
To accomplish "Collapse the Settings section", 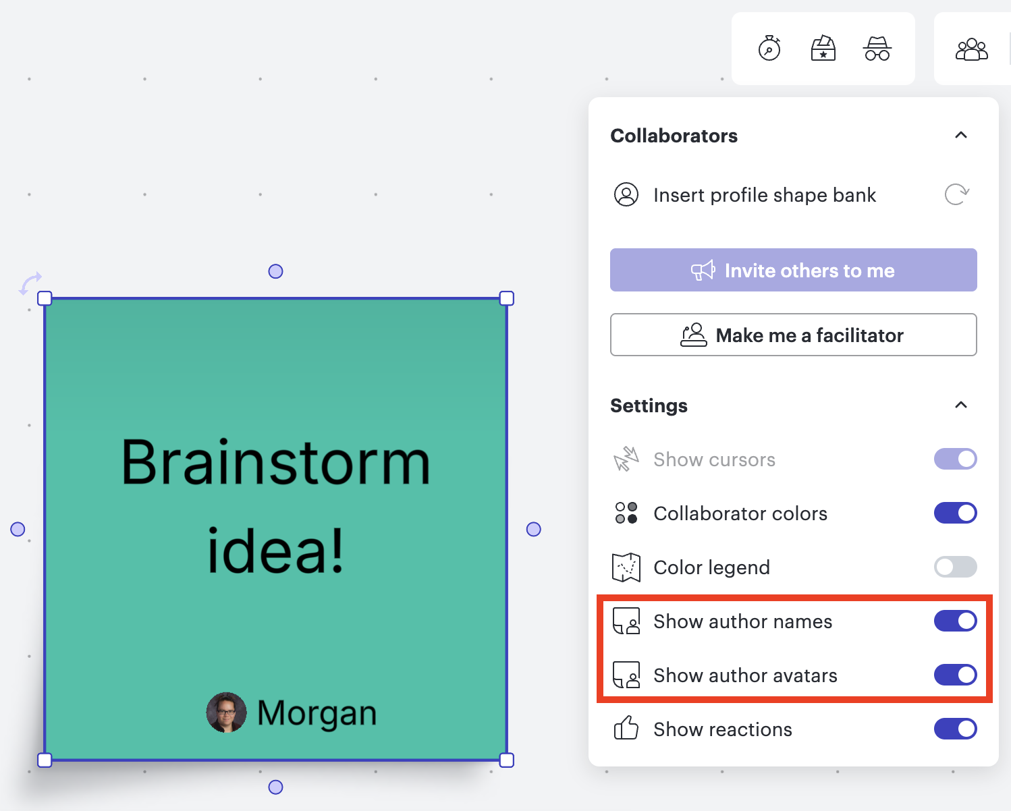I will [x=961, y=405].
